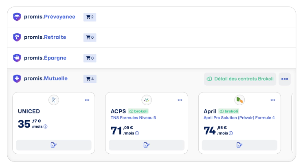Click the April insurer logo

pos(239,100)
